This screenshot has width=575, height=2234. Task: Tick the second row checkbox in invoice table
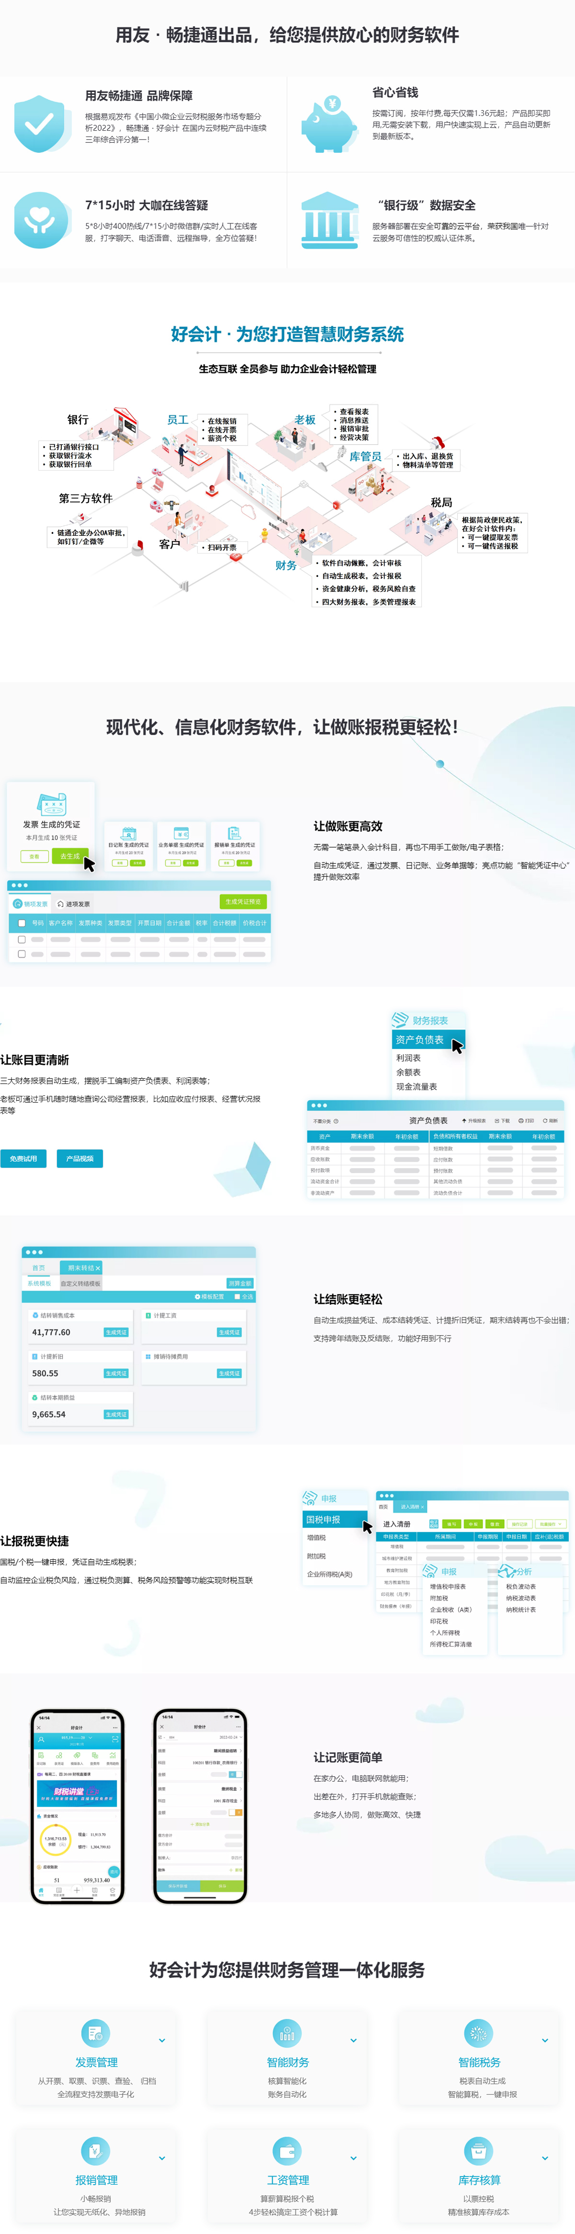(22, 954)
